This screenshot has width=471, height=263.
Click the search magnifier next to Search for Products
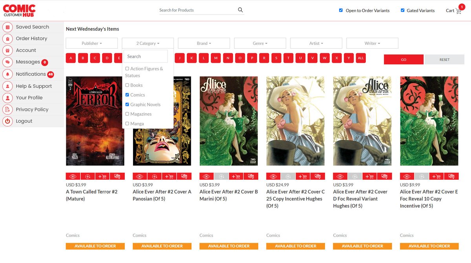point(240,9)
